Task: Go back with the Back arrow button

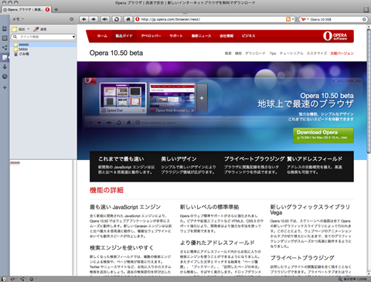Action: point(84,19)
